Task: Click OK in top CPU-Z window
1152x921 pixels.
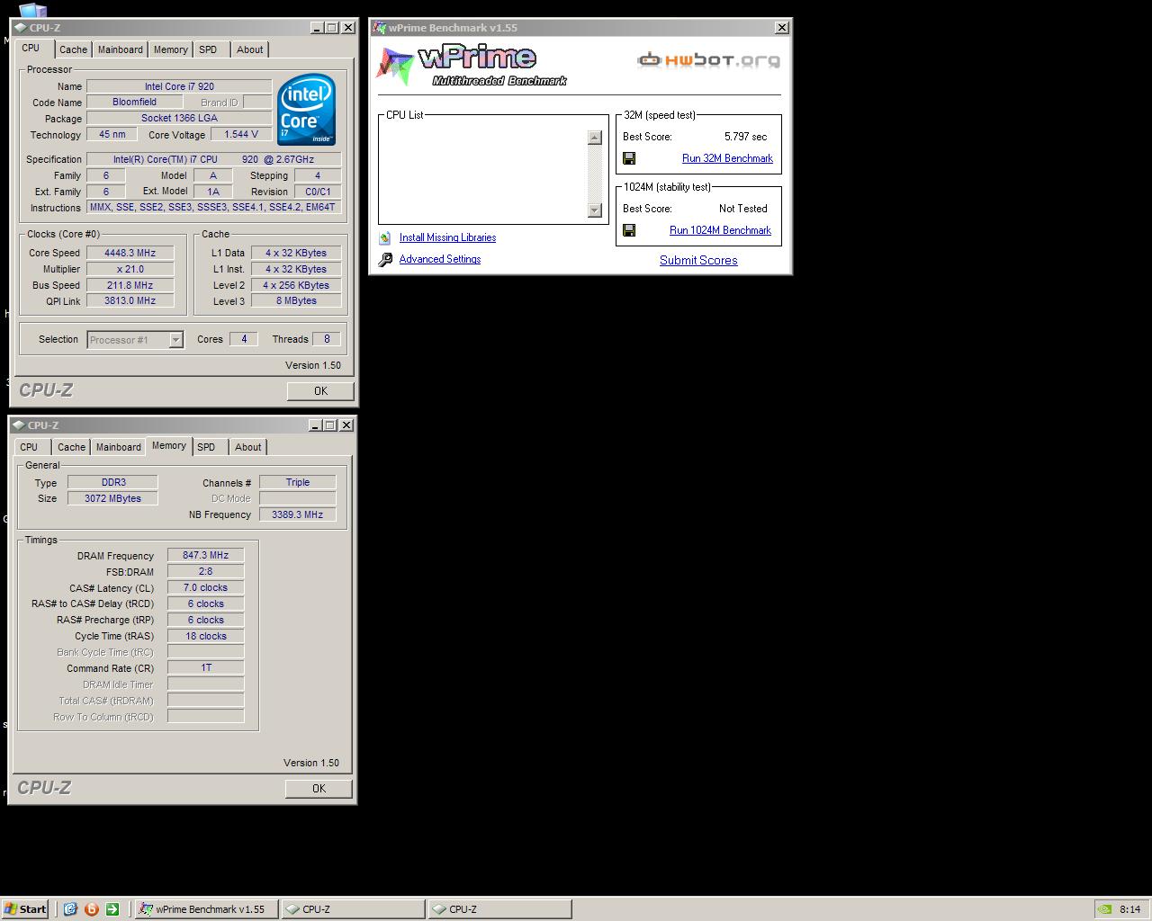Action: pos(320,390)
